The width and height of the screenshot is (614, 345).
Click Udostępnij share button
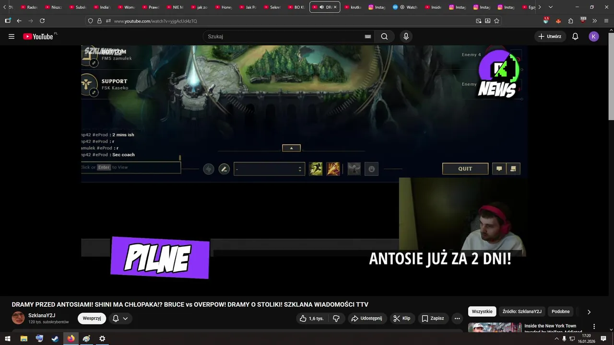tap(366, 318)
